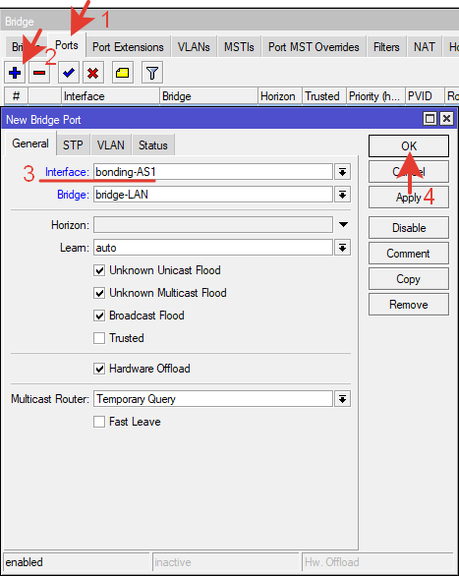The image size is (459, 576).
Task: Confirm with the OK button
Action: [409, 146]
